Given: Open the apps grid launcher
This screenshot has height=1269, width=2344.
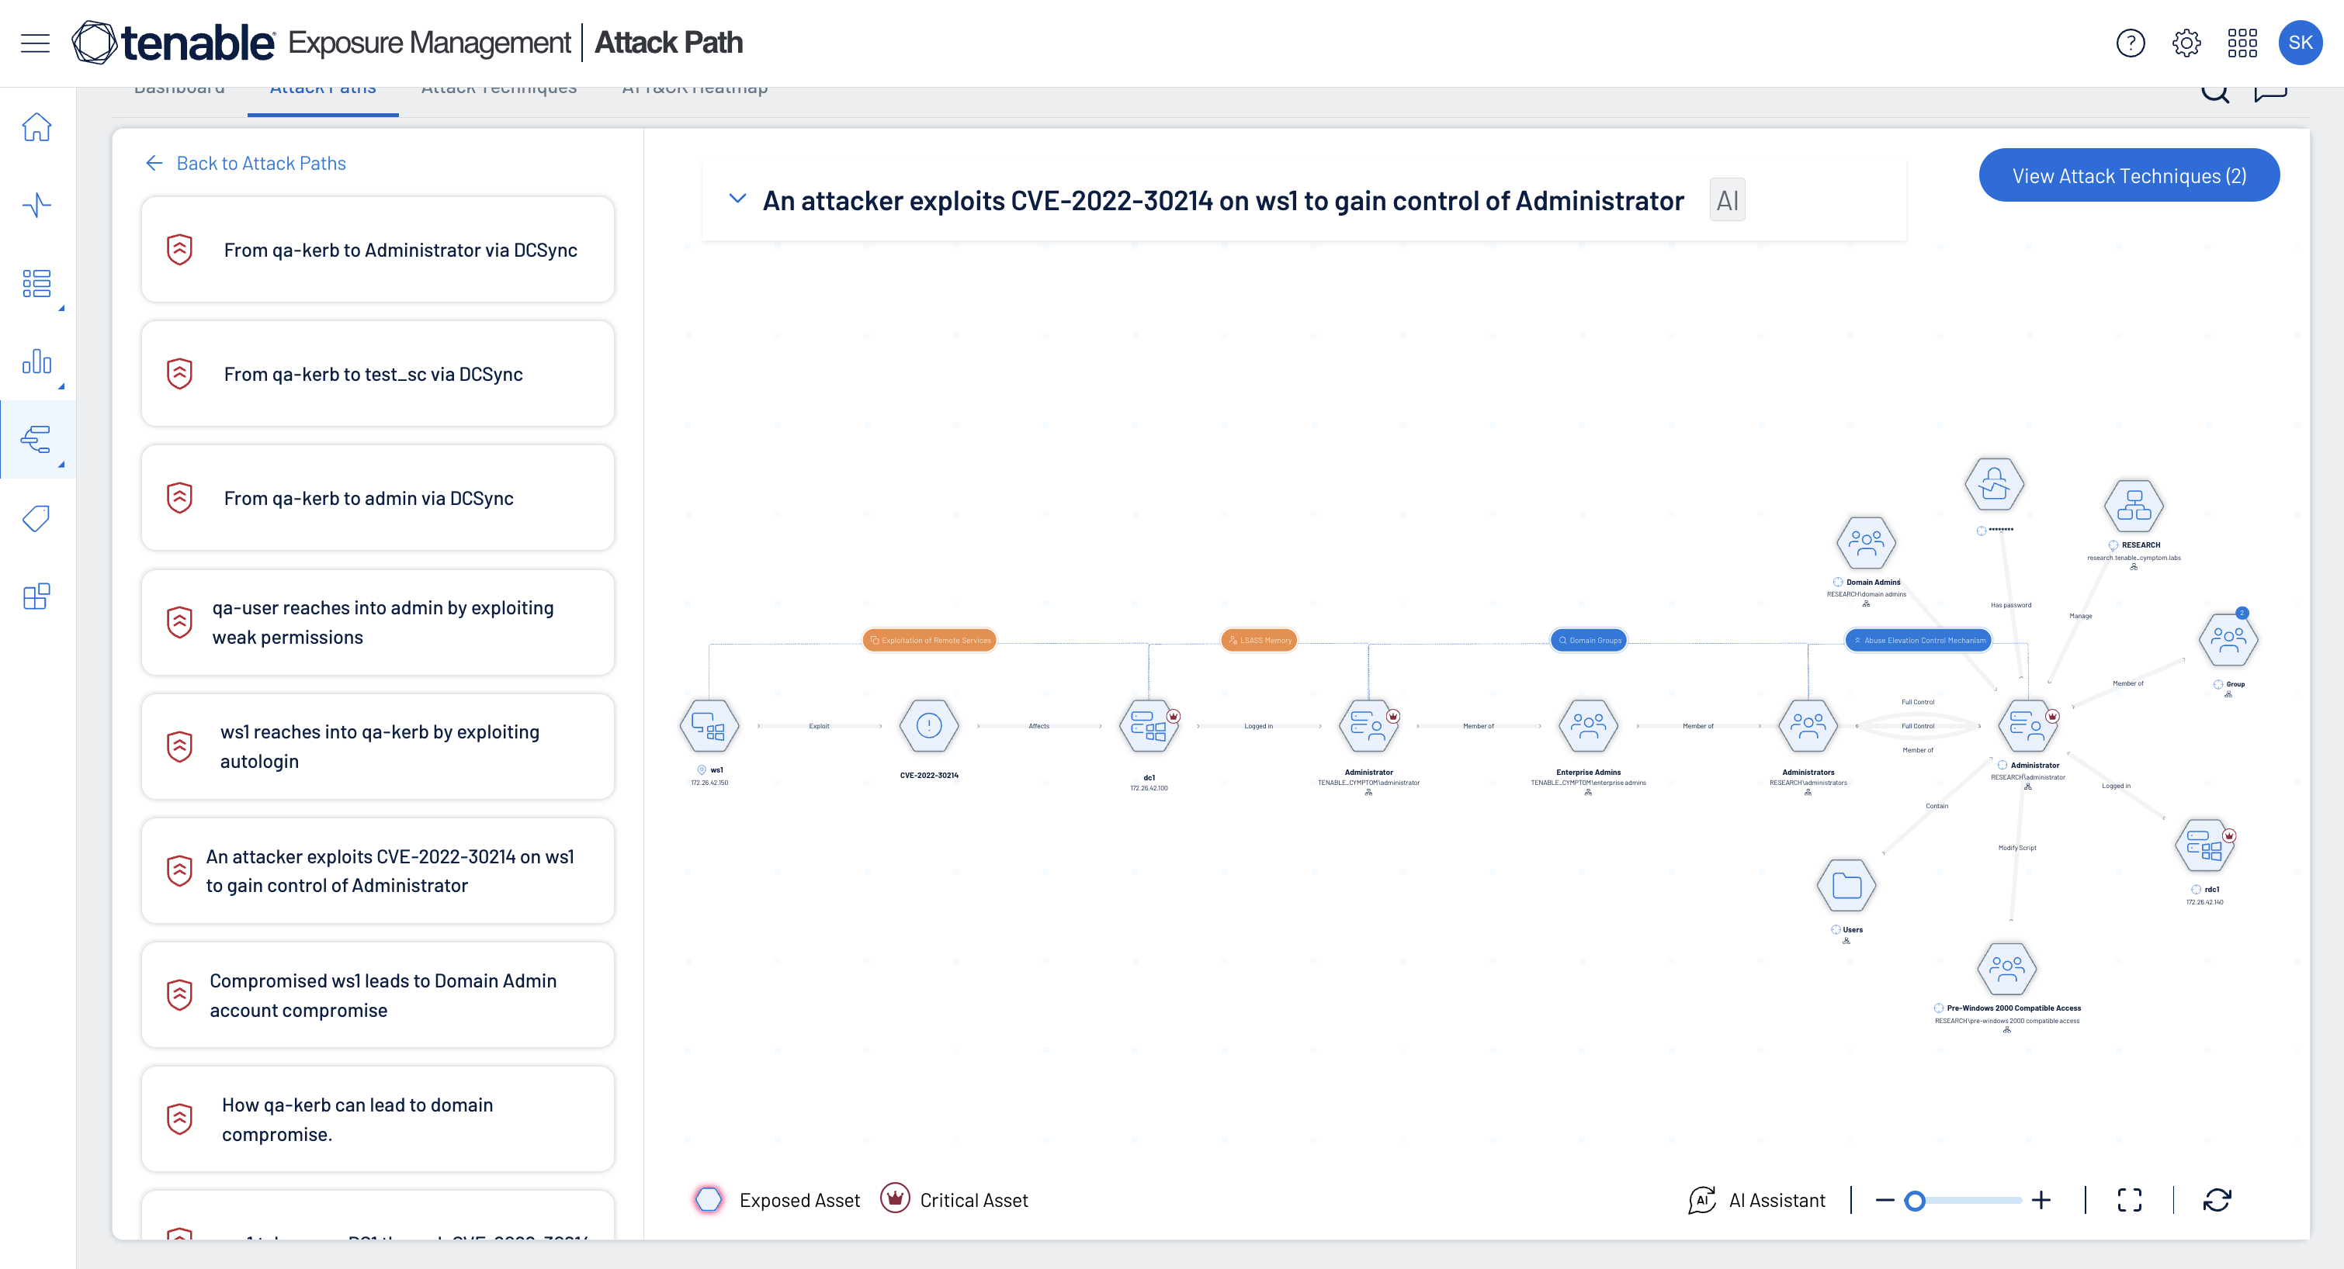Looking at the screenshot, I should (x=2242, y=43).
